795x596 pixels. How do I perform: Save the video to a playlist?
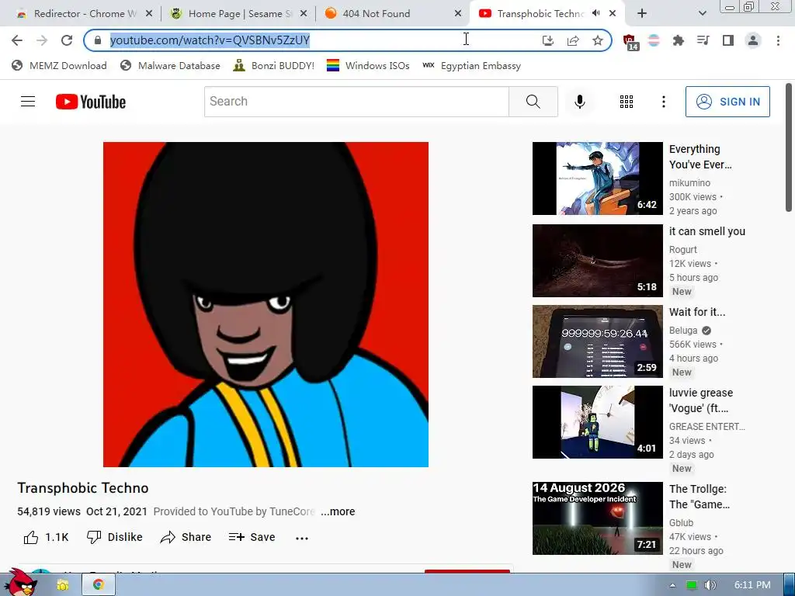coord(252,537)
